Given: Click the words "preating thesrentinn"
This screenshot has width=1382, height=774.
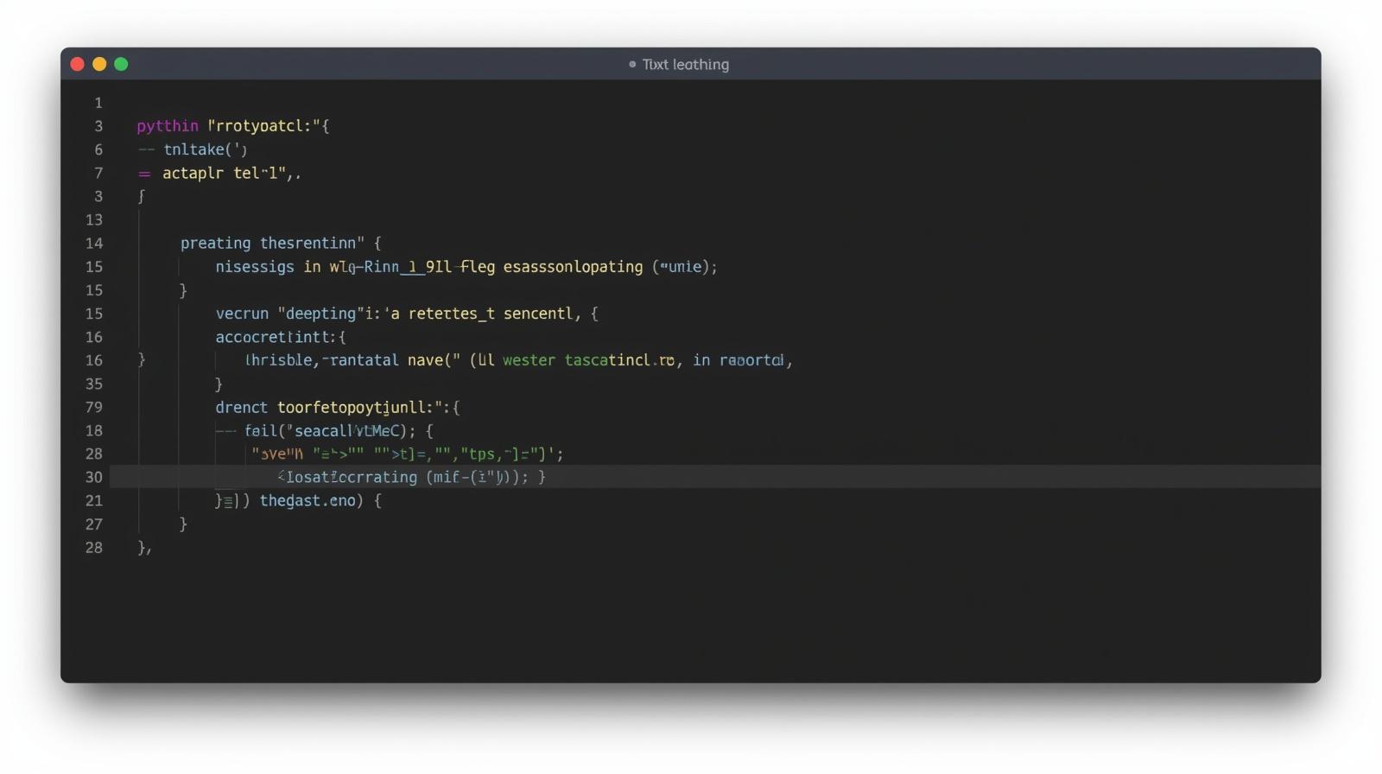Looking at the screenshot, I should [268, 244].
